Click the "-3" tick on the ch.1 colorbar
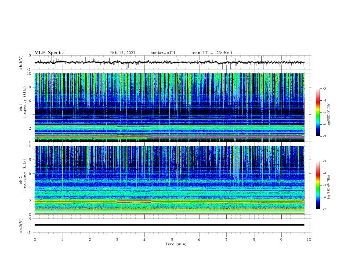Screen dimensions: 348x269 click(x=324, y=88)
